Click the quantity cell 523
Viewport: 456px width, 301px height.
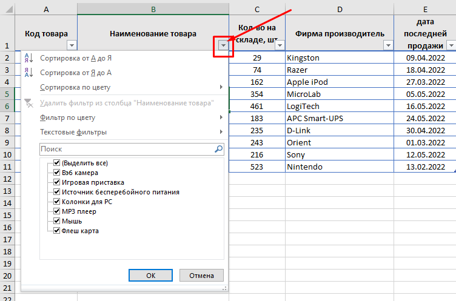coord(257,167)
